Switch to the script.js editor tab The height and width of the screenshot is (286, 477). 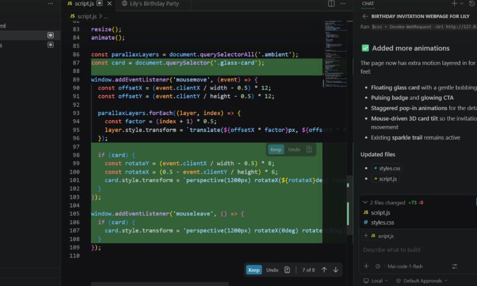point(84,4)
